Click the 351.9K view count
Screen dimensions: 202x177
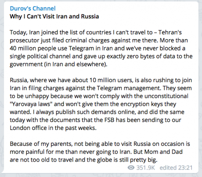point(145,168)
